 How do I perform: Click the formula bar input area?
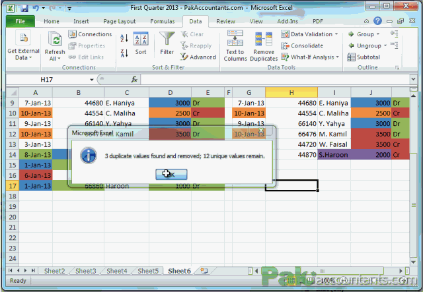[275, 79]
